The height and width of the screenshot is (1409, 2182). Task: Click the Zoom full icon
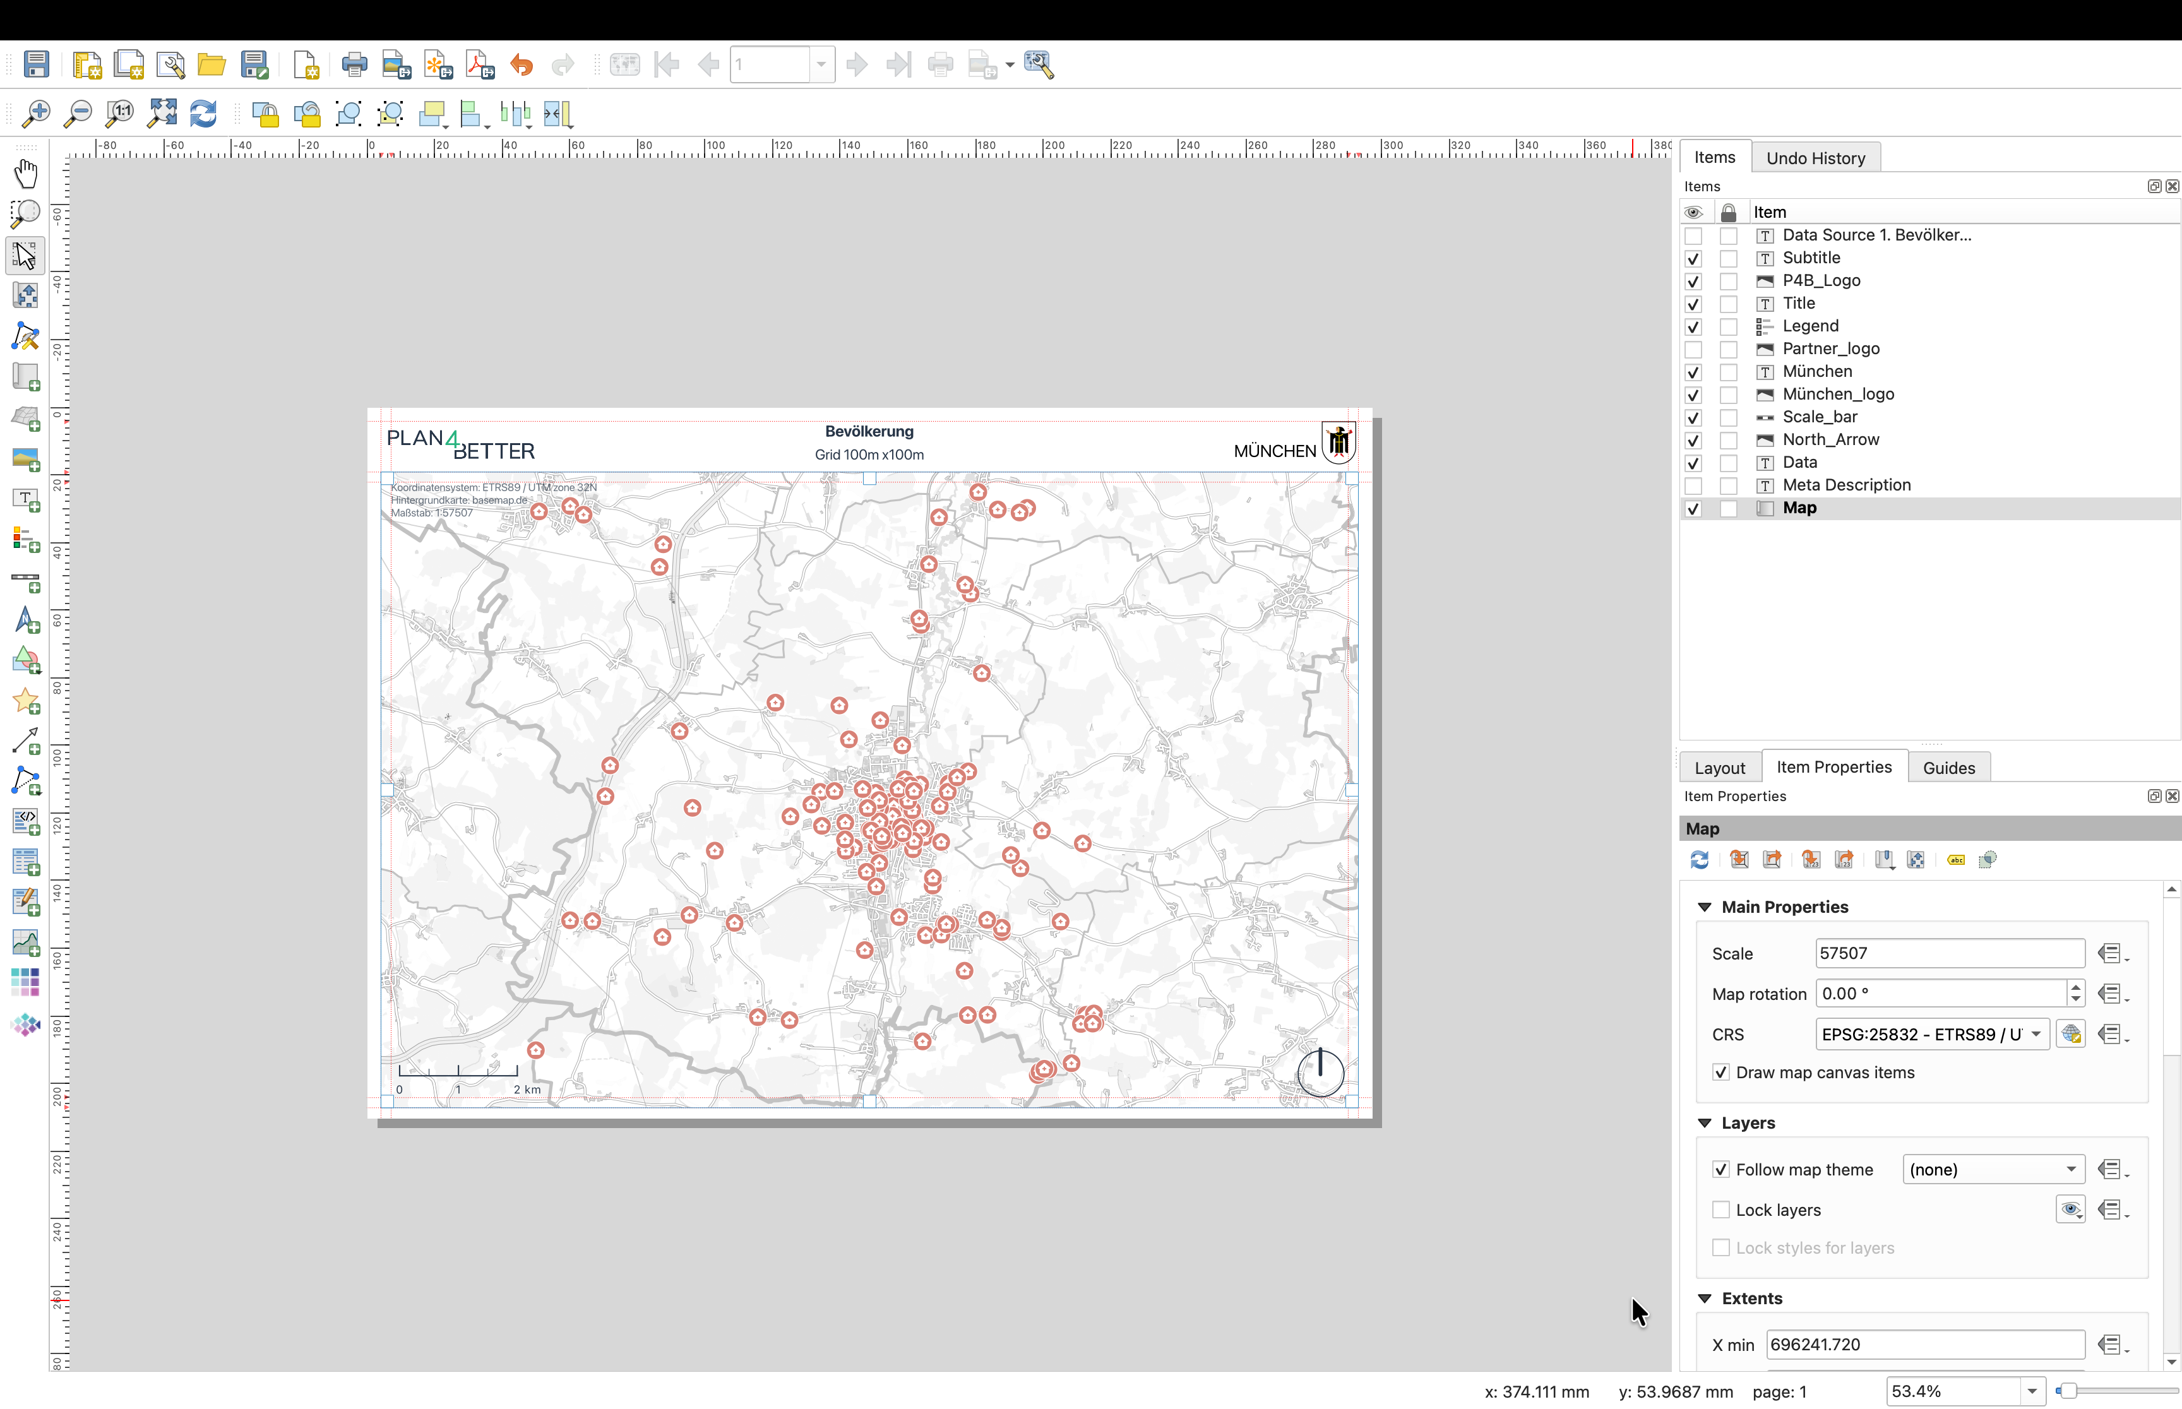(x=162, y=114)
